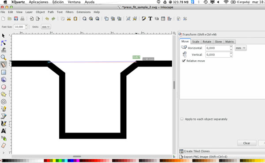Open the XML editor toolbar icon

[163, 19]
